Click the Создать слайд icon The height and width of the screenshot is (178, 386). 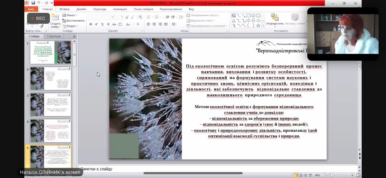[x=55, y=17]
